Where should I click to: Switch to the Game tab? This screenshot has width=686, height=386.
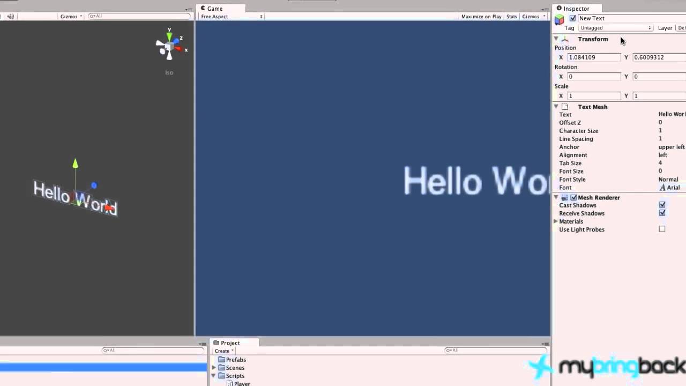point(221,9)
